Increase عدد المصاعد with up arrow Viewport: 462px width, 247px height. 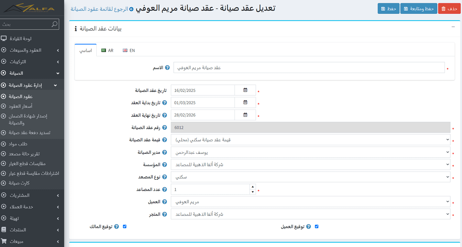coord(253,187)
